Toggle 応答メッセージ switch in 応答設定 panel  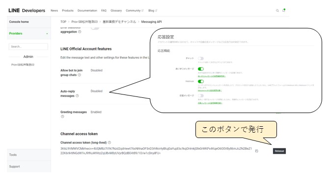(201, 95)
